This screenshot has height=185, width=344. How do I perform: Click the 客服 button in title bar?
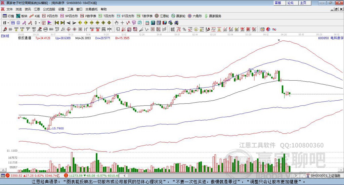(x=279, y=3)
